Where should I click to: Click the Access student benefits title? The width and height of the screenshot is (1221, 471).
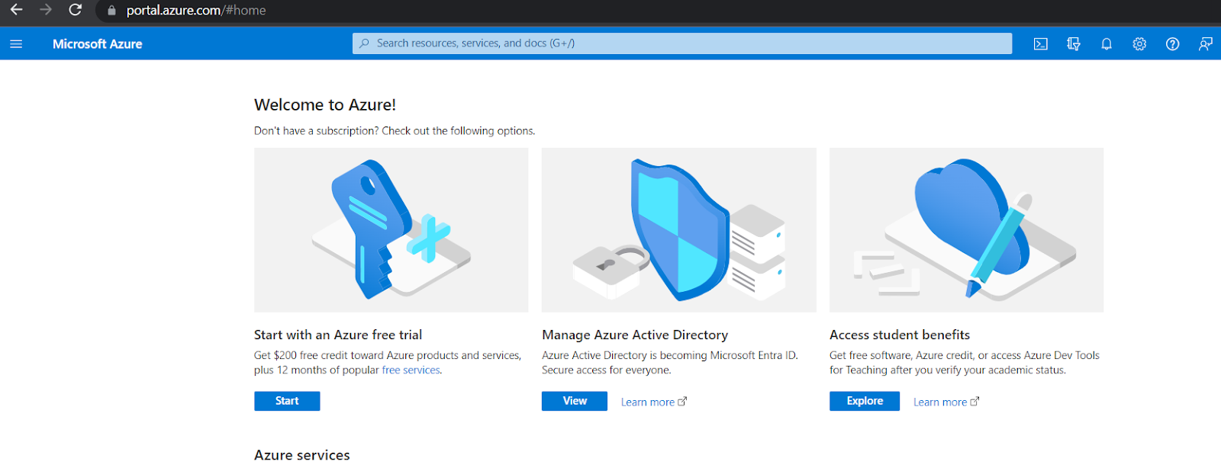pos(900,335)
